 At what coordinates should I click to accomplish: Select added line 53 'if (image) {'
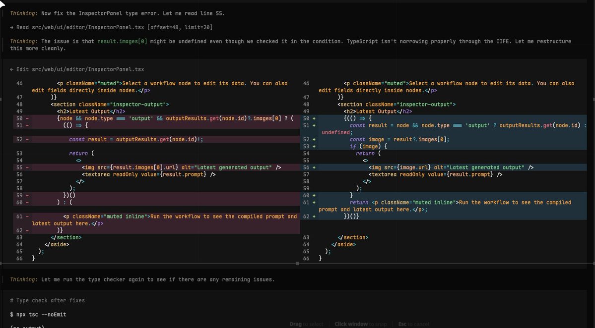pyautogui.click(x=444, y=146)
